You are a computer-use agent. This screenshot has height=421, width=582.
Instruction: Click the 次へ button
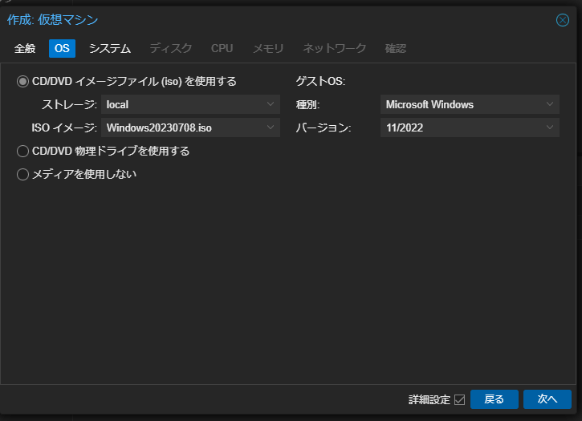click(x=547, y=399)
